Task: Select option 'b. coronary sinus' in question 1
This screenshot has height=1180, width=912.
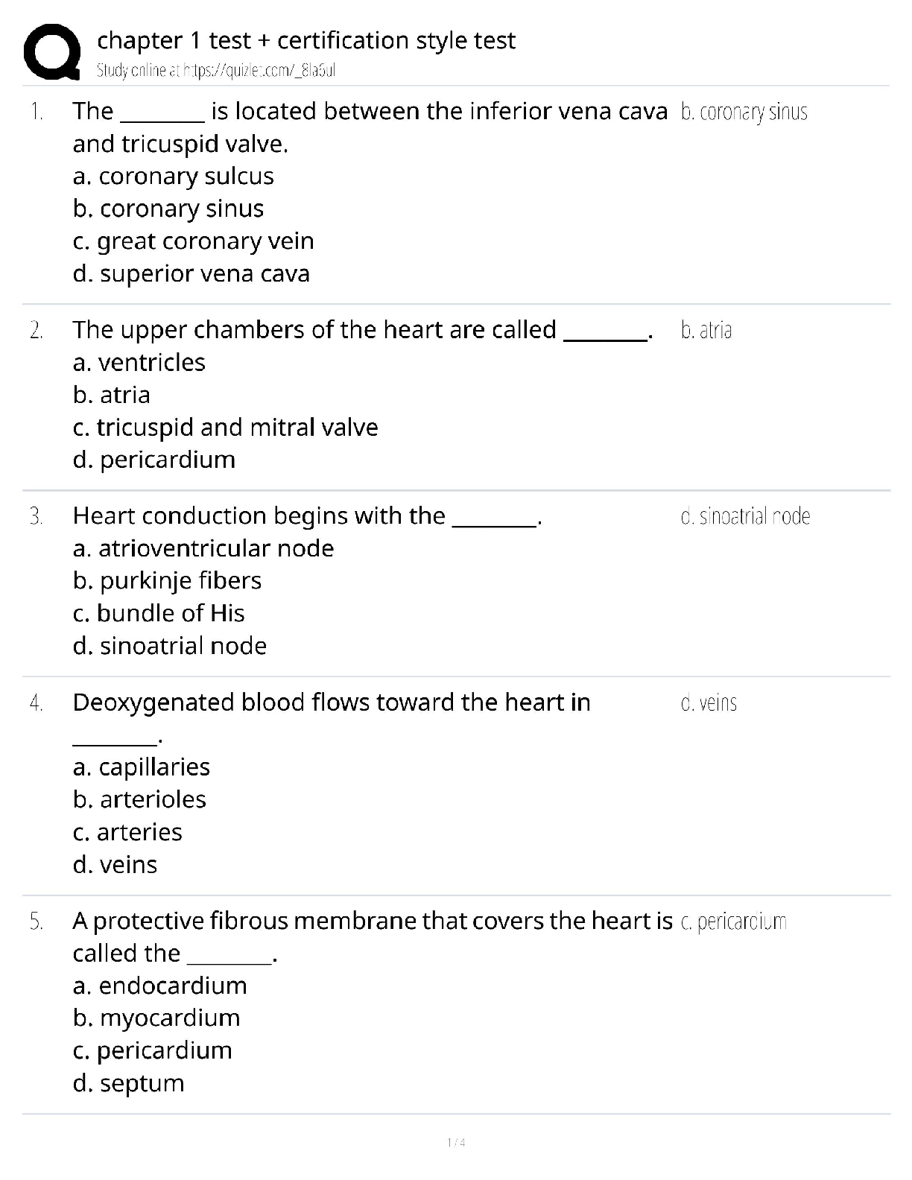Action: point(168,209)
